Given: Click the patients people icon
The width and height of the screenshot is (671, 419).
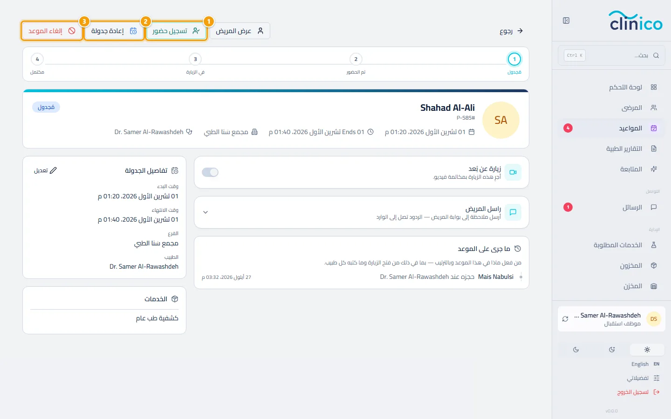Looking at the screenshot, I should 654,108.
